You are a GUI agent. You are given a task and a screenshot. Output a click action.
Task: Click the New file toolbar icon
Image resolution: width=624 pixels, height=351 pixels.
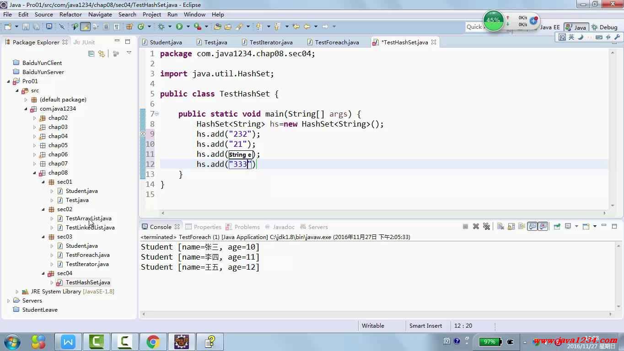8,27
